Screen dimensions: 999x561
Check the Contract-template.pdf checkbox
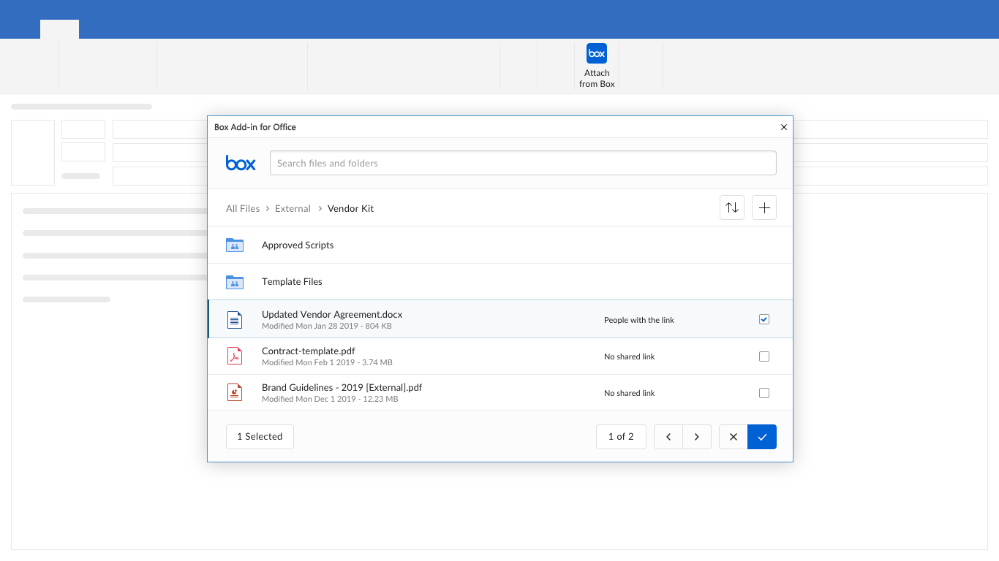(x=764, y=356)
